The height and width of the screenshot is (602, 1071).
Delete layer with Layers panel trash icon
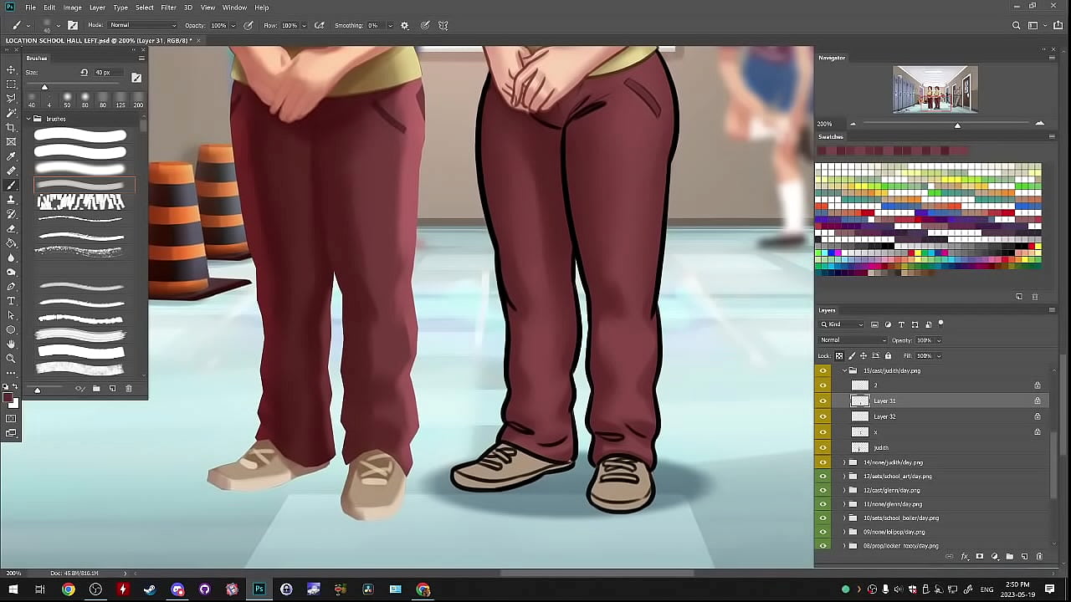pyautogui.click(x=1039, y=556)
